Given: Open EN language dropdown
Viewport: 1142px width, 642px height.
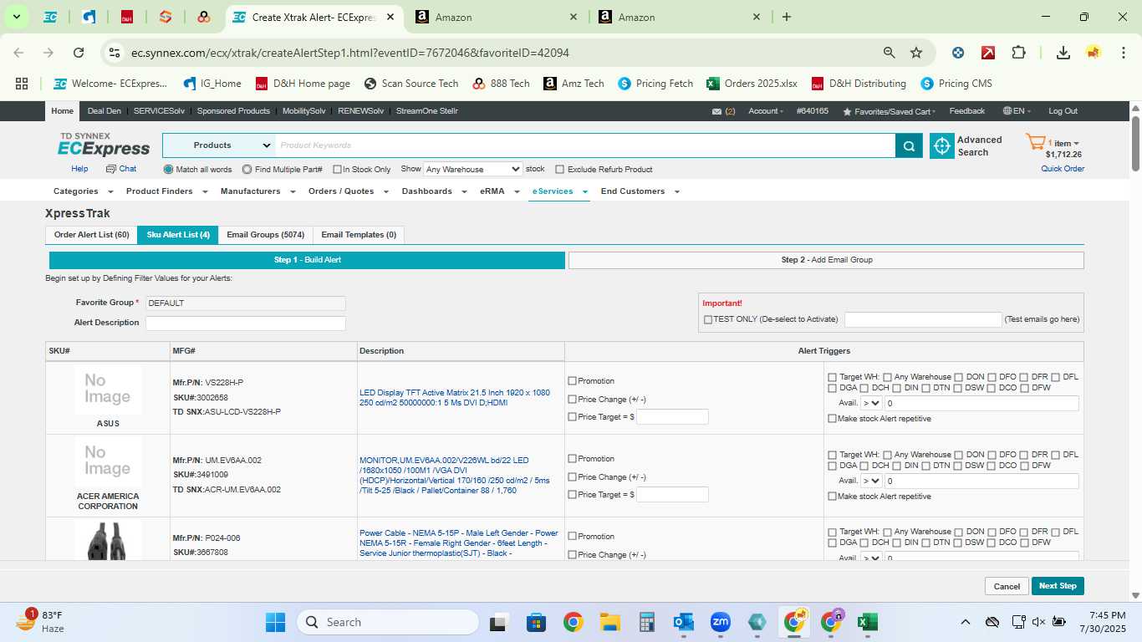Looking at the screenshot, I should pyautogui.click(x=1017, y=111).
